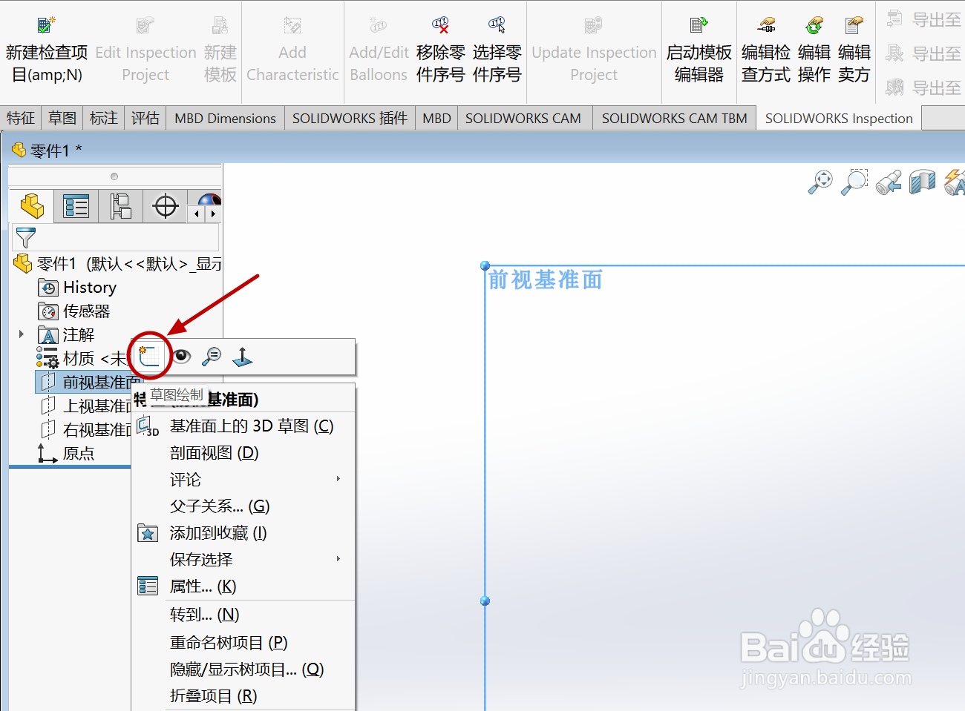Click the FeatureManager design tree tab icon
The image size is (965, 711).
click(x=32, y=206)
